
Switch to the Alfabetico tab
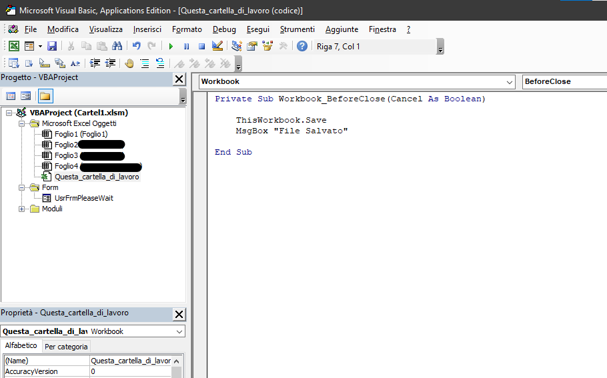[21, 345]
